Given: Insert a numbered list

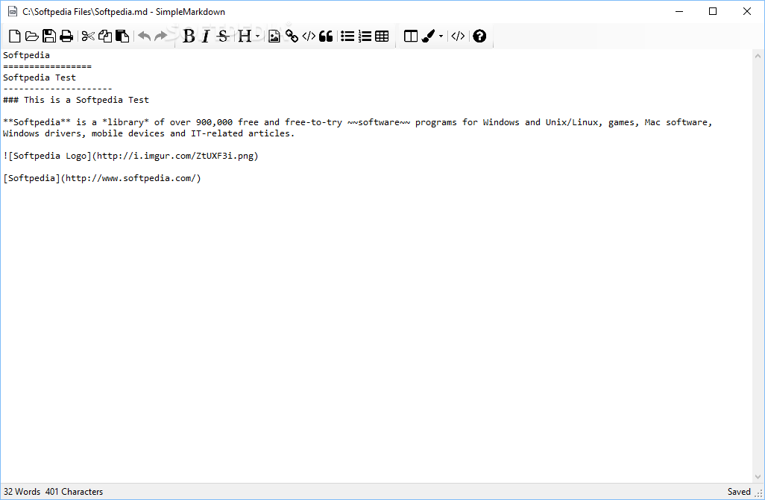Looking at the screenshot, I should (365, 36).
